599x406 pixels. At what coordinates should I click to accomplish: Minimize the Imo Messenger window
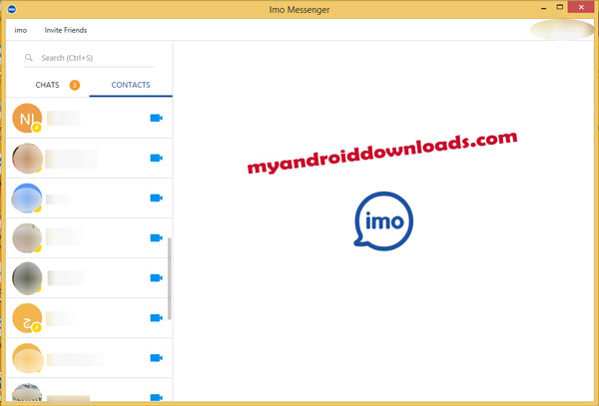[544, 8]
